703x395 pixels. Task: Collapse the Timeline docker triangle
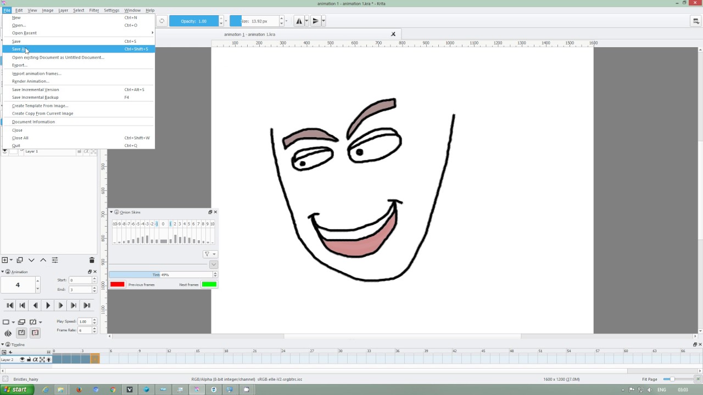point(3,345)
